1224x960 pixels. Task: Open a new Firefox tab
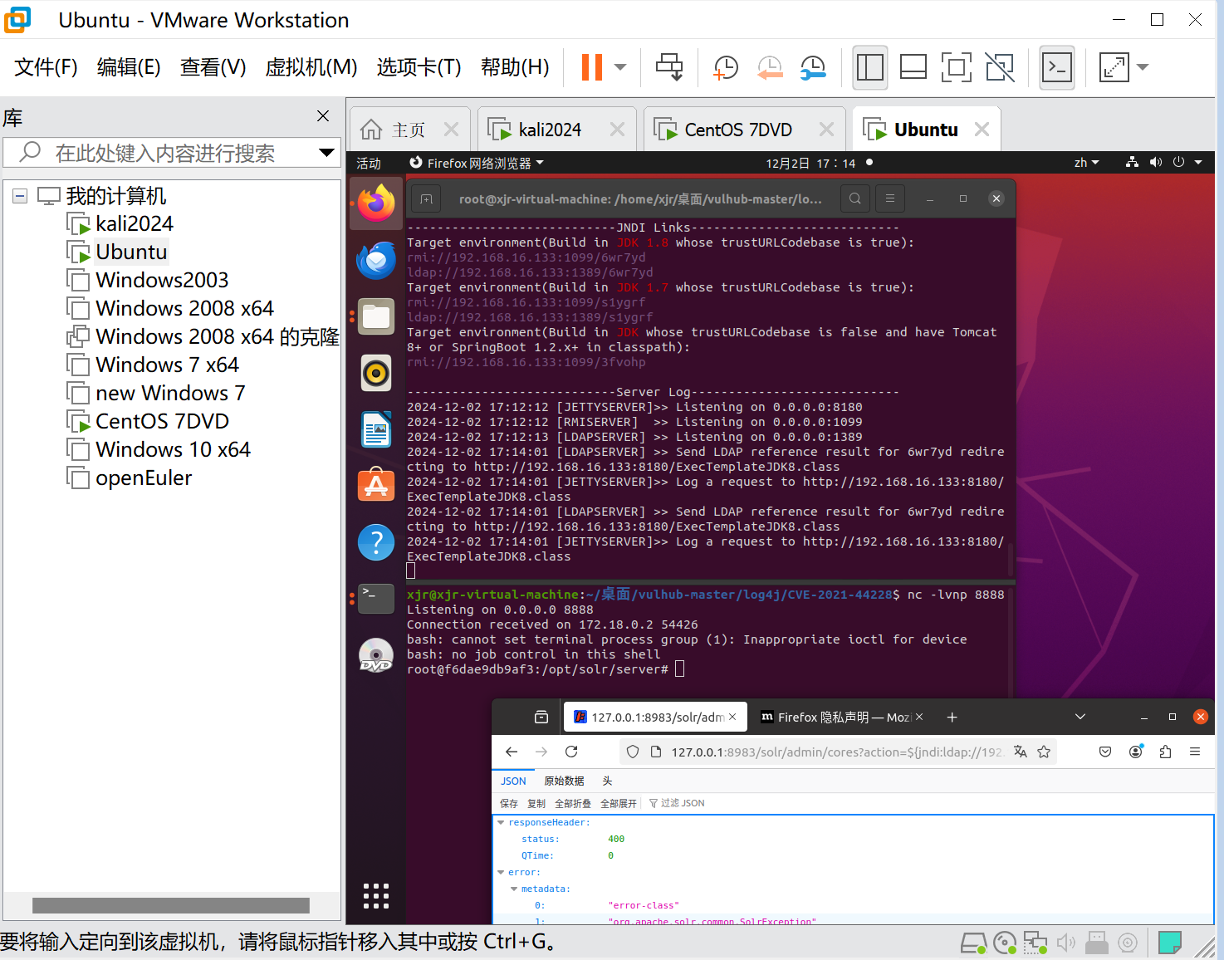pyautogui.click(x=952, y=717)
